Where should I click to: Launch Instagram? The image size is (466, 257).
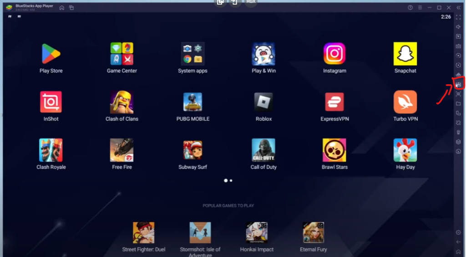(334, 54)
